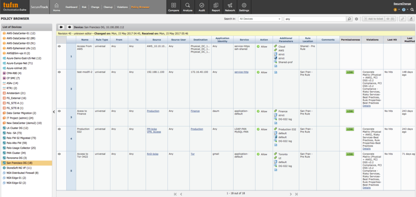The height and width of the screenshot is (197, 416).
Task: Open the Analyze tool
Action: 188,7
